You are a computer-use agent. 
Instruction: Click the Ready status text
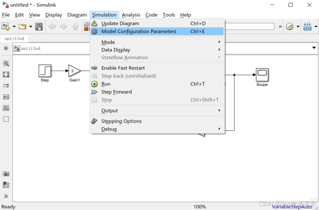pyautogui.click(x=8, y=207)
